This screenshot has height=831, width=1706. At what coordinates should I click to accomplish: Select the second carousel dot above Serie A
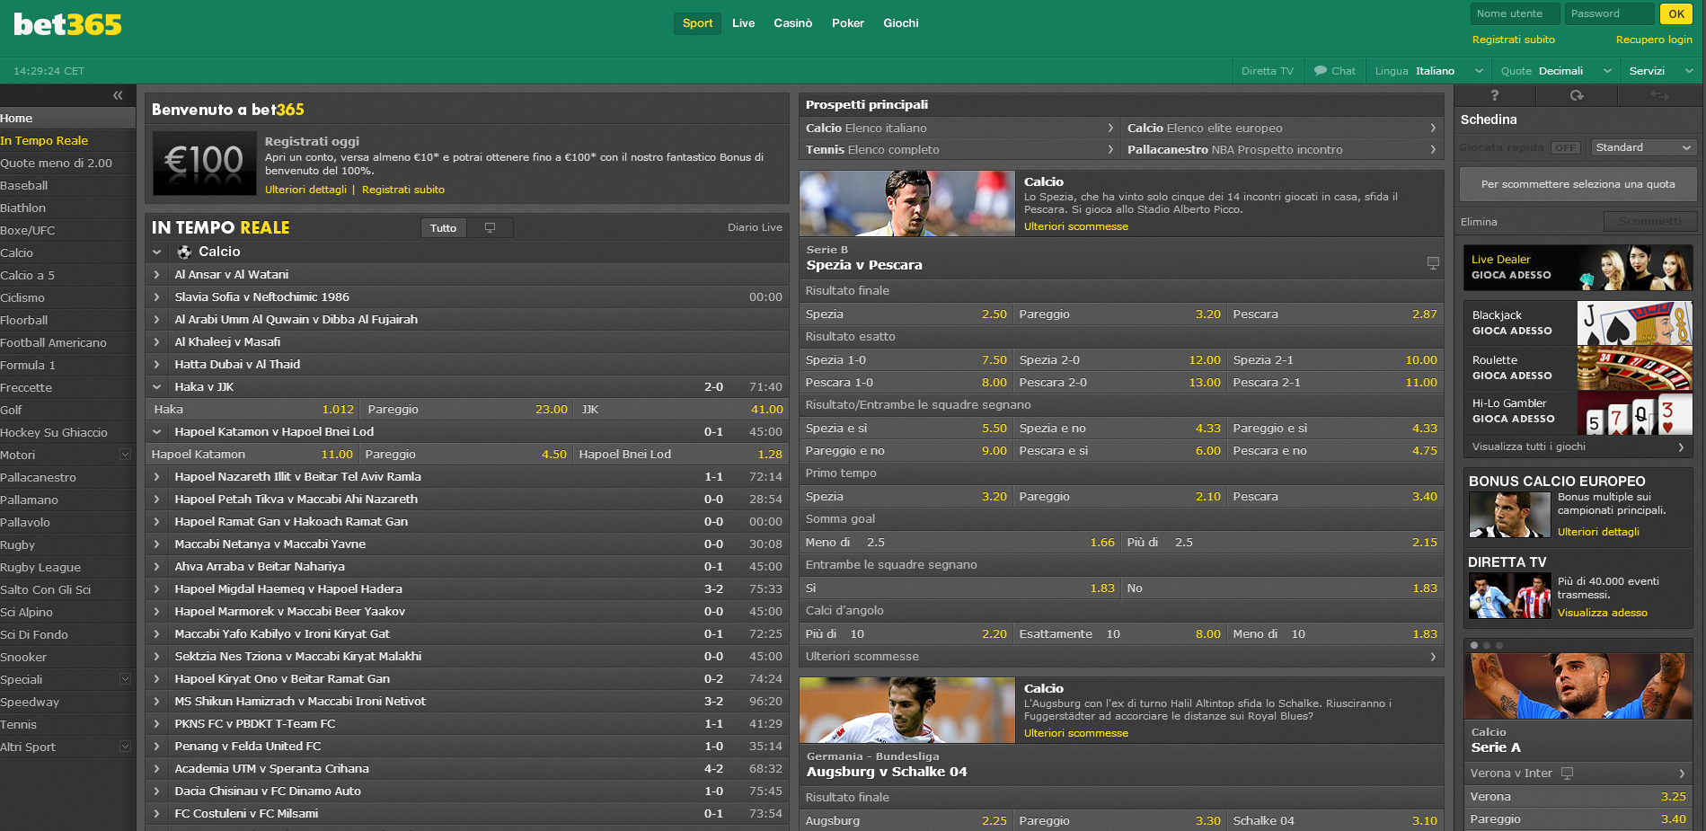click(x=1487, y=645)
